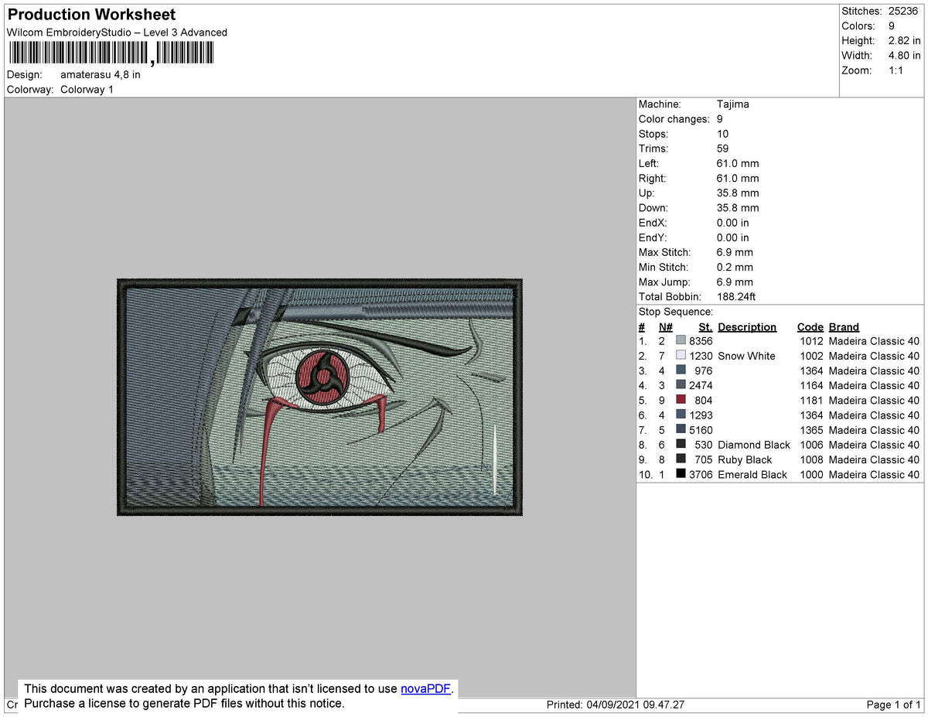Click the embroidery eye design preview
Viewport: 928px width, 717px height.
320,398
